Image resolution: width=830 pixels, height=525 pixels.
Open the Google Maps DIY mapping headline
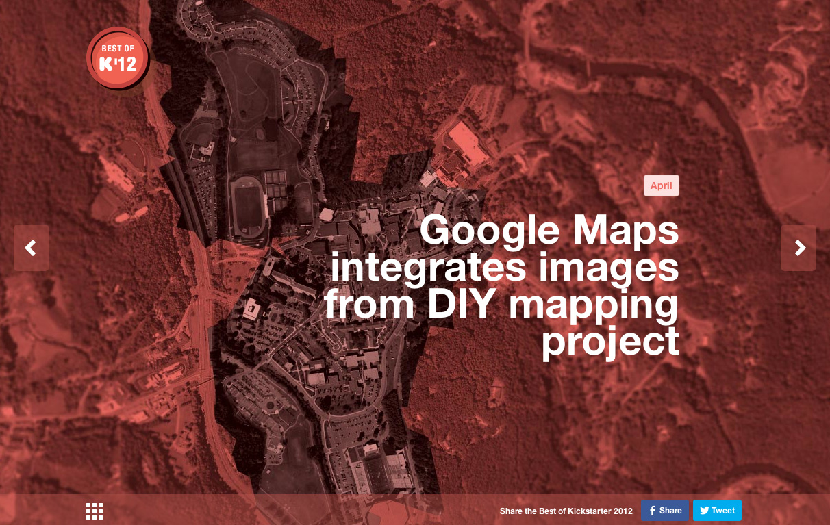pyautogui.click(x=503, y=286)
